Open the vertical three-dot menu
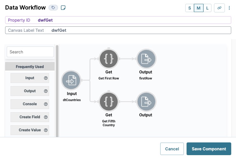 [x=229, y=8]
